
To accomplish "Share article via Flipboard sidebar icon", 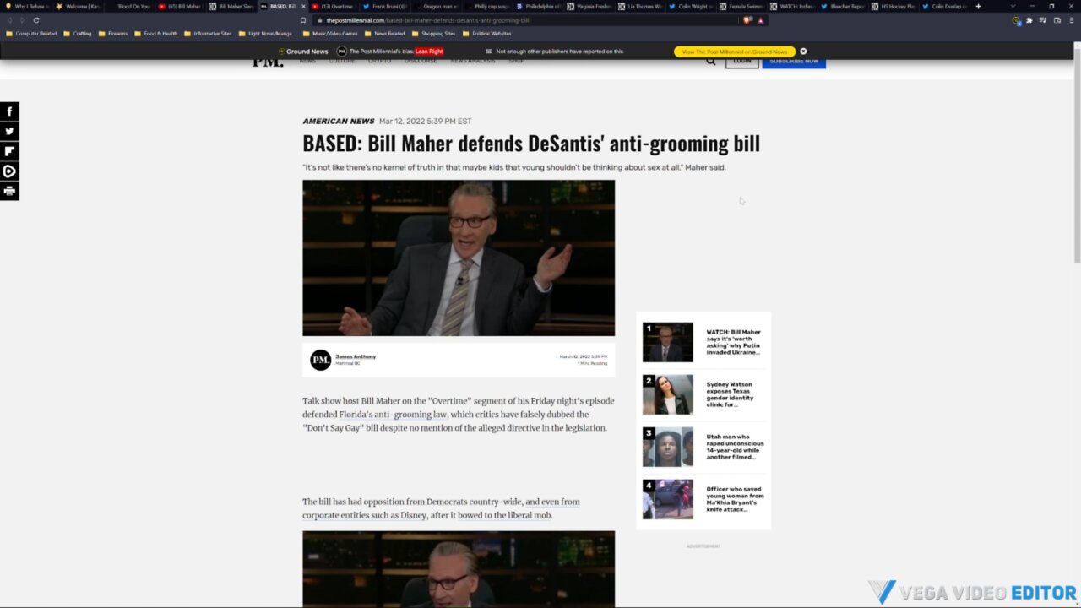I will 9,151.
